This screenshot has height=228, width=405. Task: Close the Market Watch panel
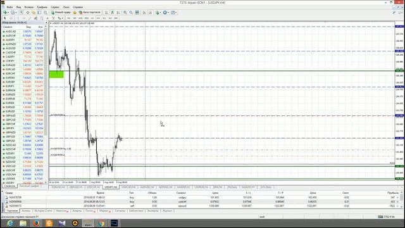(x=46, y=23)
